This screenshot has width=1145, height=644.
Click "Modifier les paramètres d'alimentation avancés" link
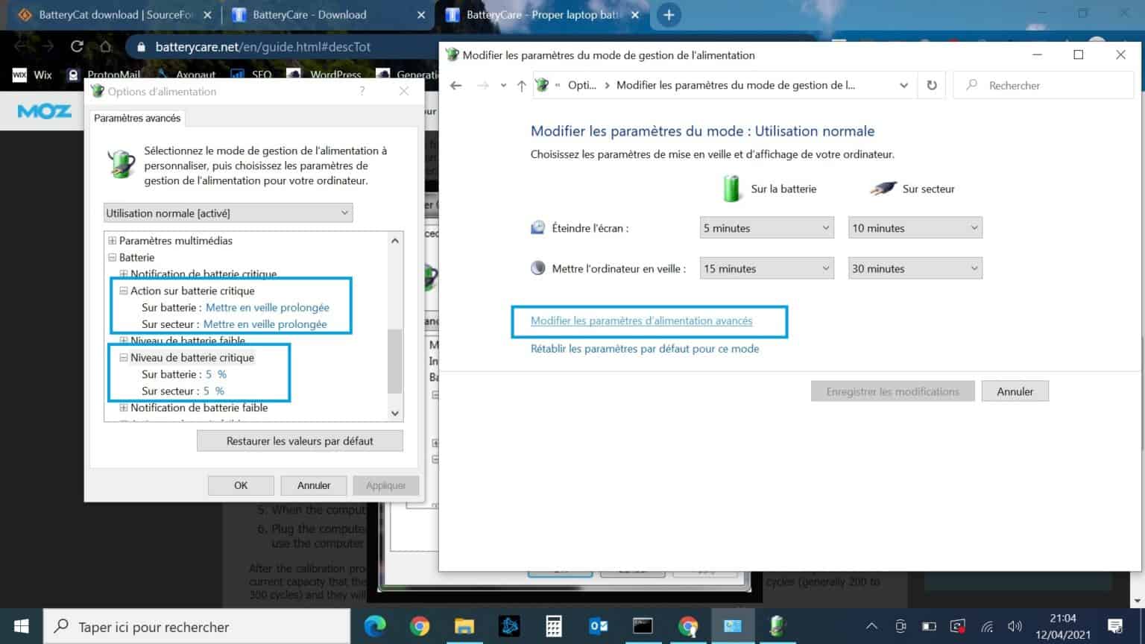(x=641, y=321)
